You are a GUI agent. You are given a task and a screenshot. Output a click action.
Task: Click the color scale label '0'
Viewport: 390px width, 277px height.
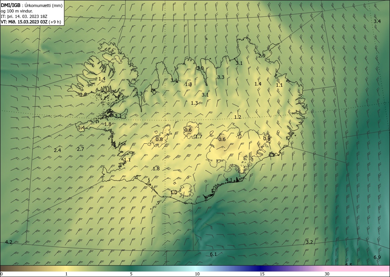point(2,274)
